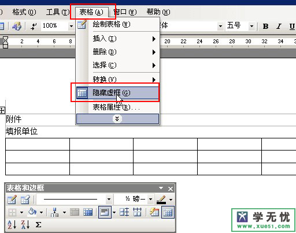Sort ascending with the A-Z icon
296x233 pixels.
click(12, 224)
